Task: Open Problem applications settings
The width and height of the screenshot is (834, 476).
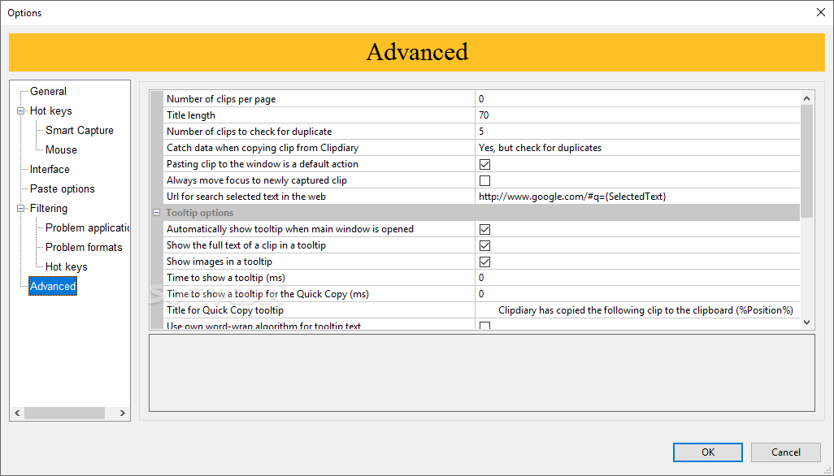Action: 87,228
